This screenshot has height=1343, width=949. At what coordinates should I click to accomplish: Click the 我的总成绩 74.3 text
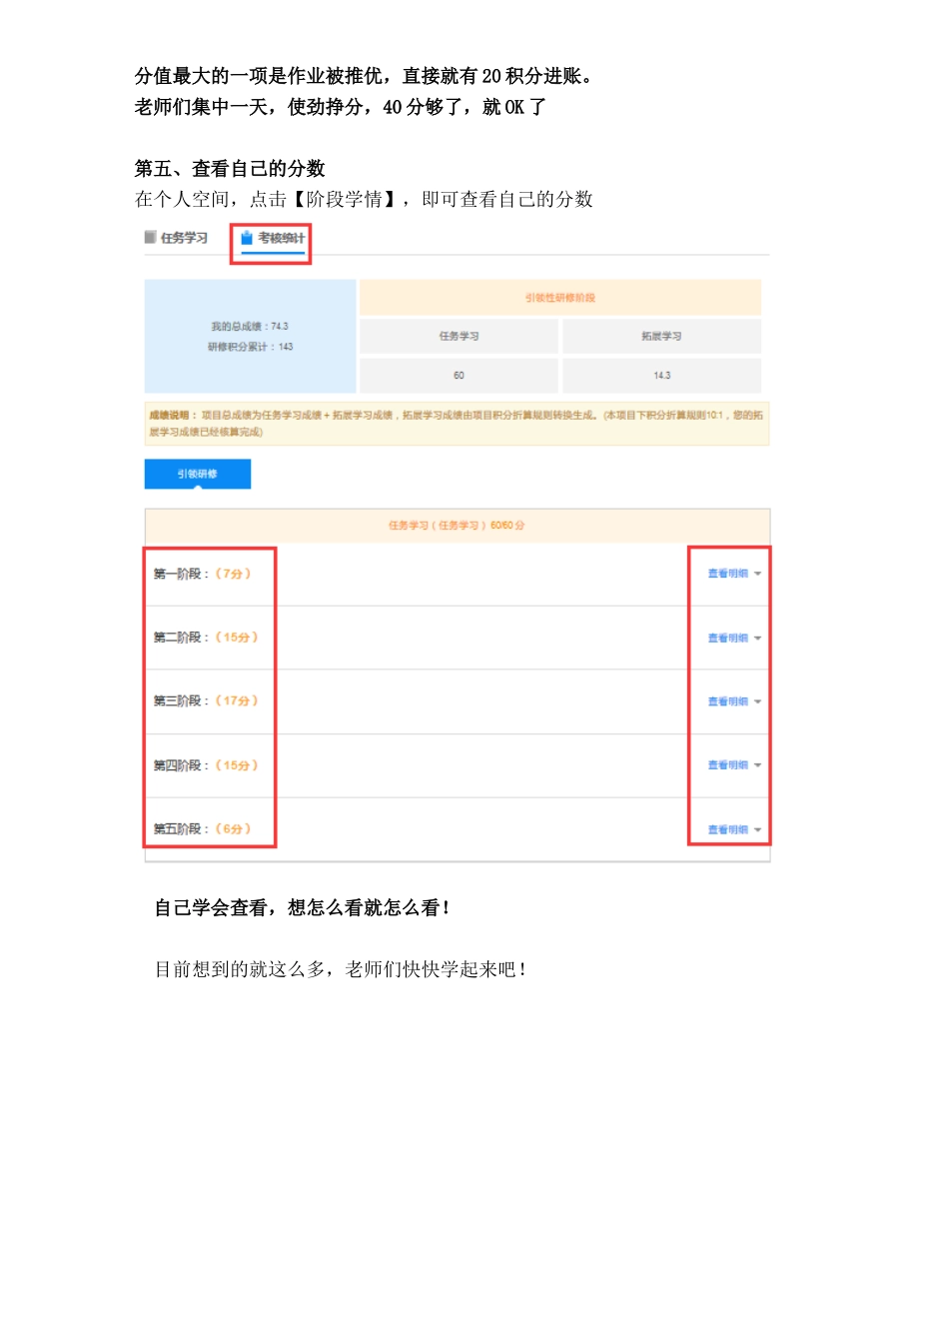250,327
